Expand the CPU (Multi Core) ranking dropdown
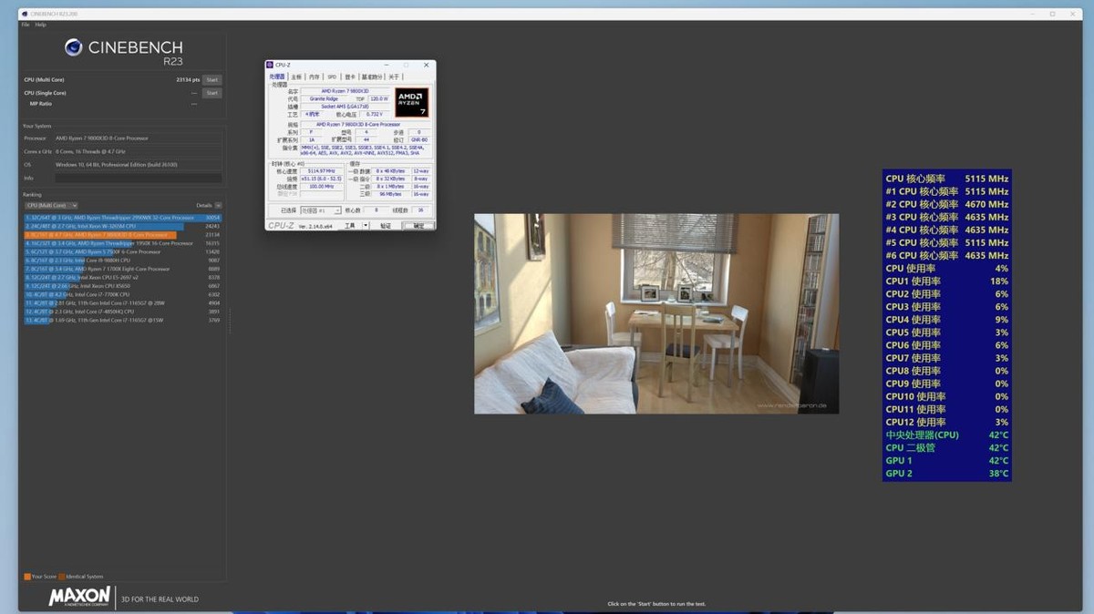 point(51,206)
